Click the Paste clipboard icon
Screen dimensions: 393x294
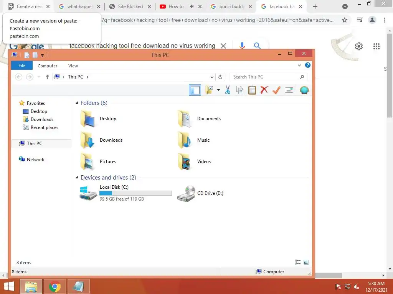tap(252, 90)
